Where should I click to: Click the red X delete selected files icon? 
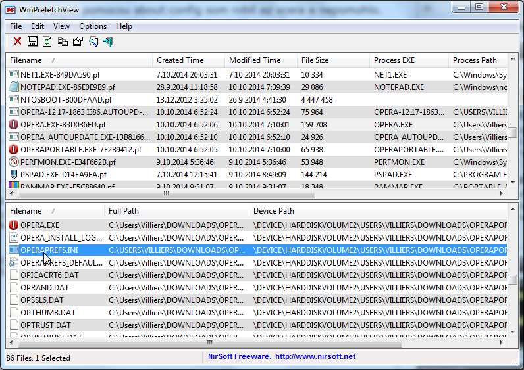[x=17, y=41]
